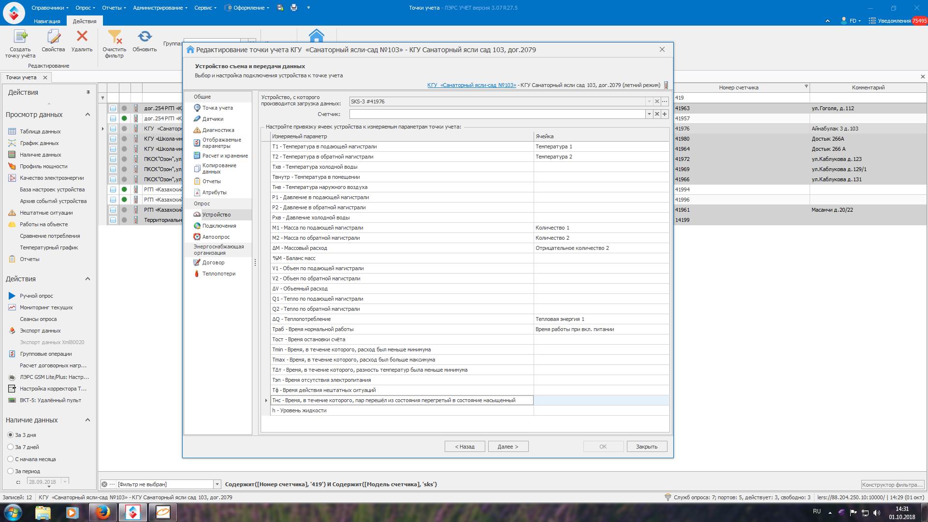The height and width of the screenshot is (522, 928).
Task: Click the Счетчик input field
Action: [x=497, y=114]
